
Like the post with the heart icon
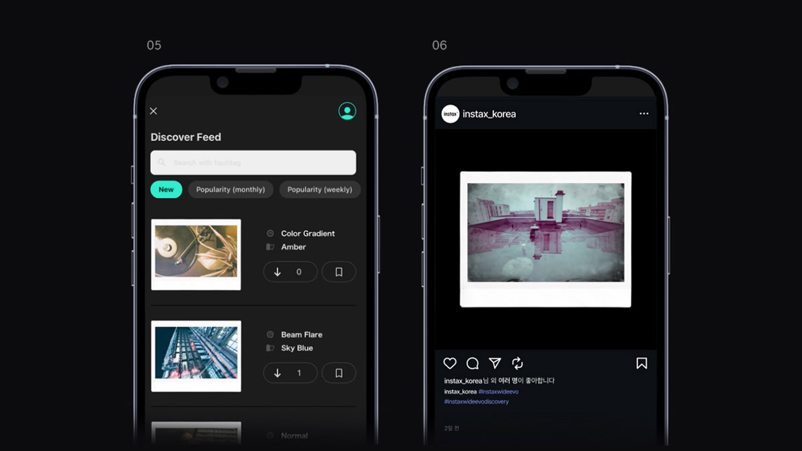click(450, 363)
